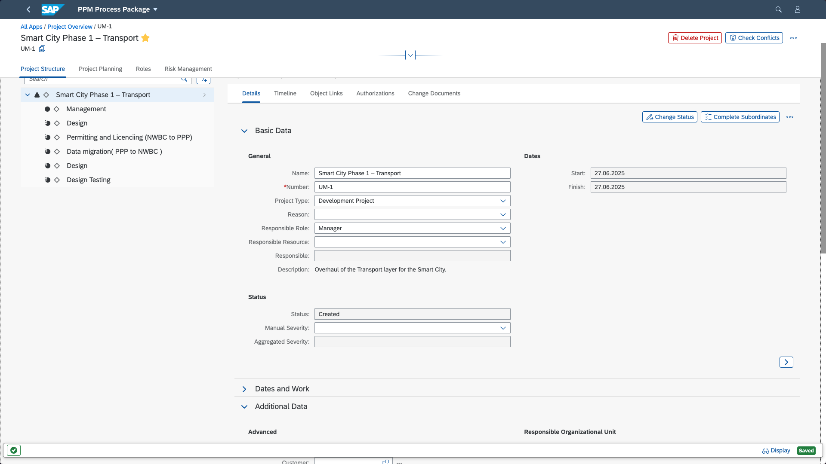Open the search magnifier in top bar
Screen dimensions: 826x464
pyautogui.click(x=778, y=9)
